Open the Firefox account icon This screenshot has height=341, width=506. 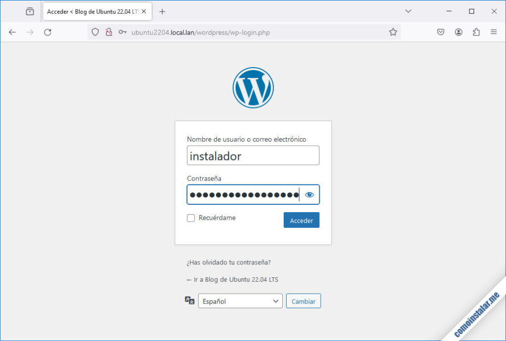coord(458,32)
